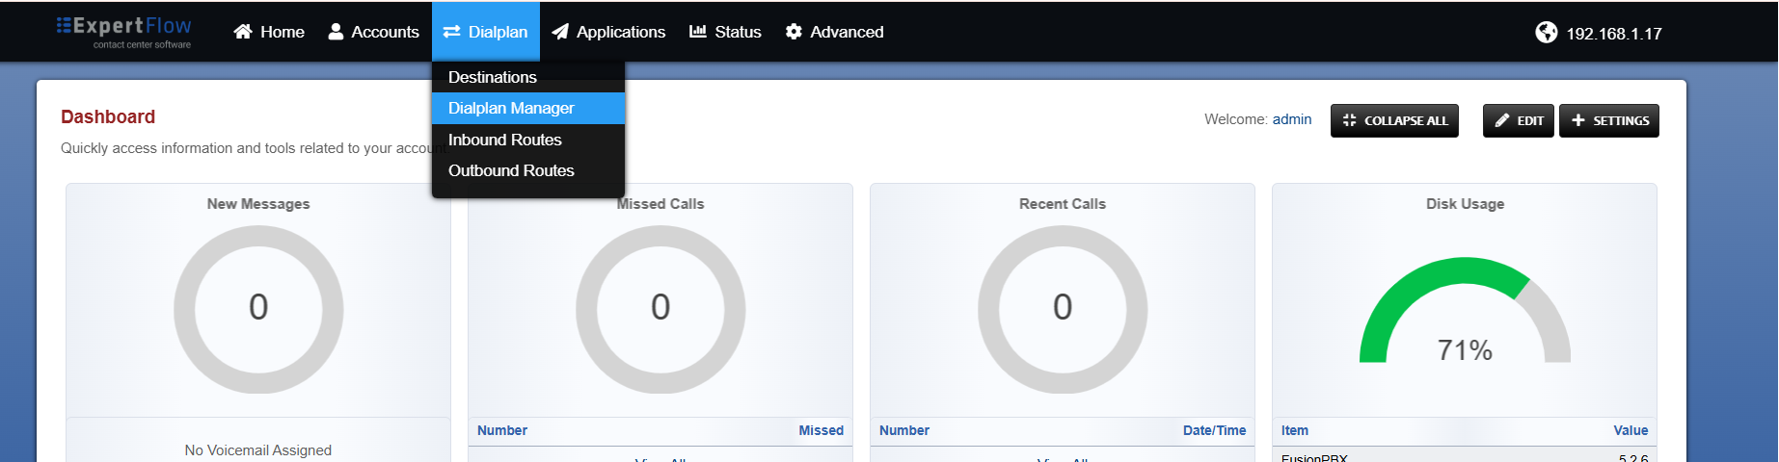Image resolution: width=1779 pixels, height=462 pixels.
Task: Click the Recent Calls widget title
Action: click(x=1063, y=204)
